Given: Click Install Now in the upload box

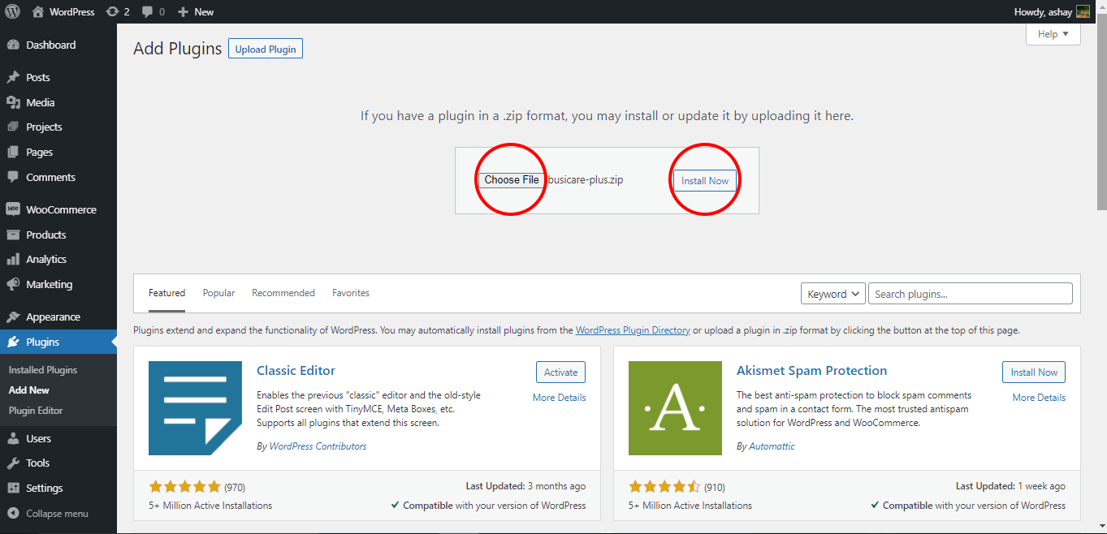Looking at the screenshot, I should (x=705, y=181).
